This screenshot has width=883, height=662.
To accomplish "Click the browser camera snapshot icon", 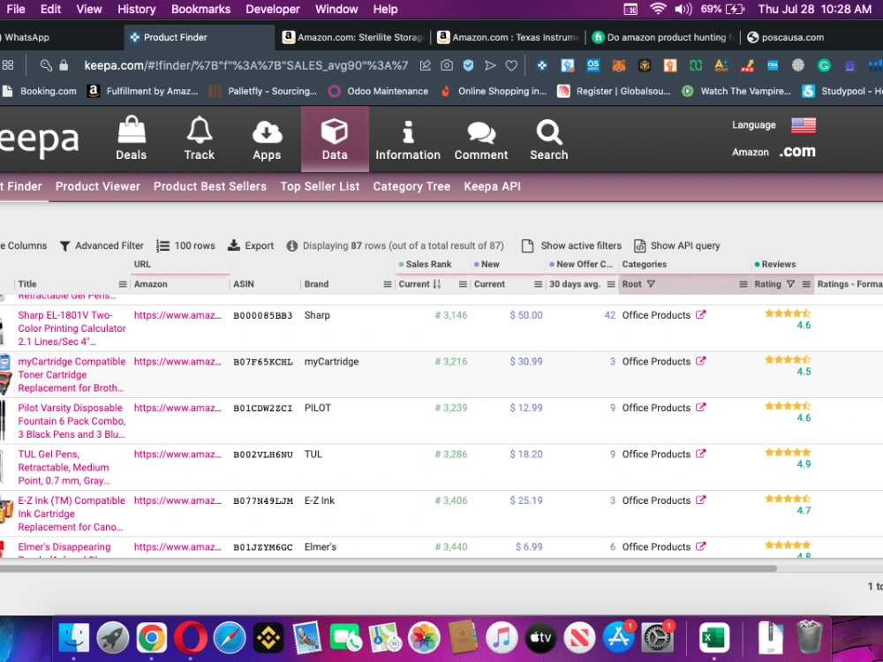I will 447,65.
